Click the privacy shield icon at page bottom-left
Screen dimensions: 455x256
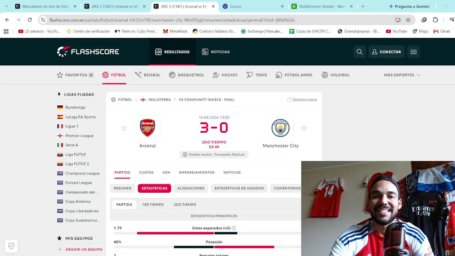tap(11, 246)
